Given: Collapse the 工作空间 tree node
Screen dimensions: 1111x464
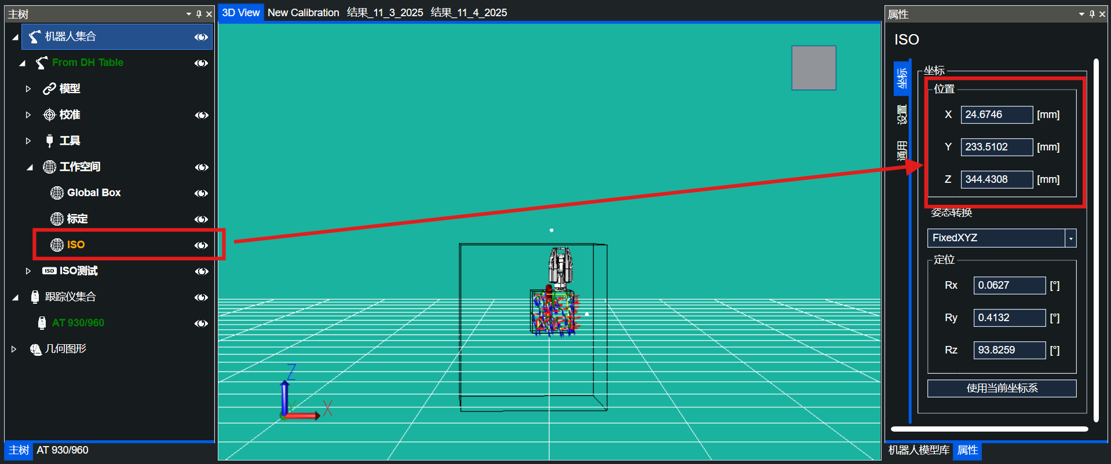Looking at the screenshot, I should [x=30, y=167].
